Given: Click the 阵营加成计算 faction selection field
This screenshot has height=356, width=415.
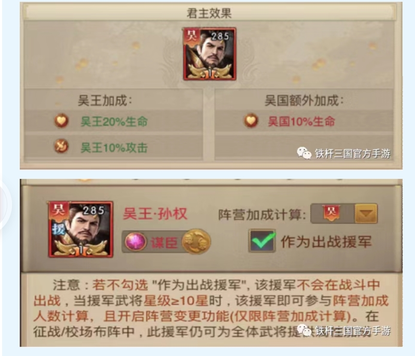Looking at the screenshot, I should tap(344, 214).
